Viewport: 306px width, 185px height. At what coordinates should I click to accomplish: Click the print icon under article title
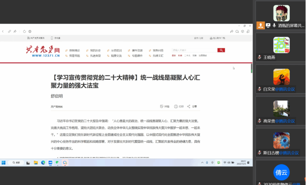click(176, 106)
